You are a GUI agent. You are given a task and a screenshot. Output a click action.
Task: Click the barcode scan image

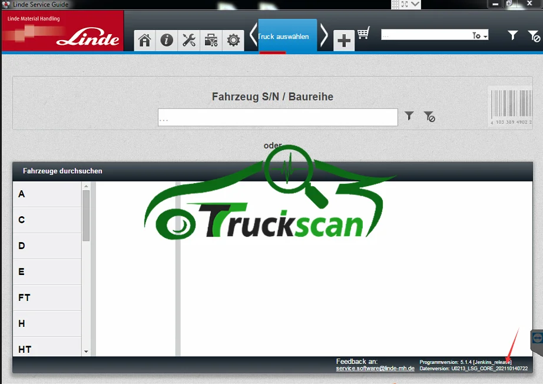tap(511, 107)
